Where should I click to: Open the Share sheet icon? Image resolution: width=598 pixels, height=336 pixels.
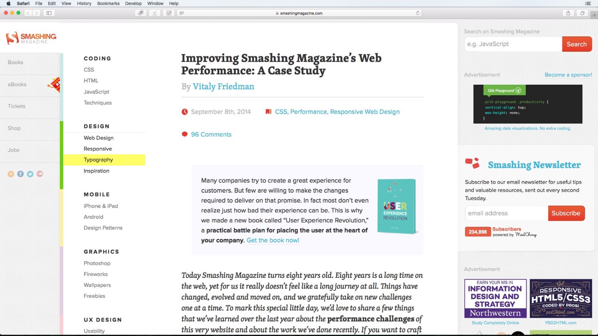[568, 13]
